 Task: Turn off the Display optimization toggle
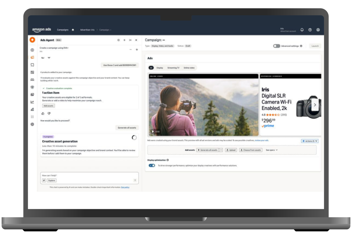[152, 166]
